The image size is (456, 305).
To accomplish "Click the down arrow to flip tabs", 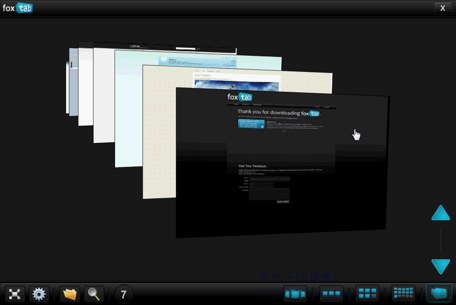I will (x=440, y=266).
